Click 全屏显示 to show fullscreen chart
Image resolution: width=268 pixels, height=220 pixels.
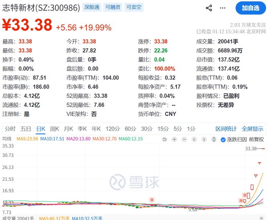click(252, 129)
